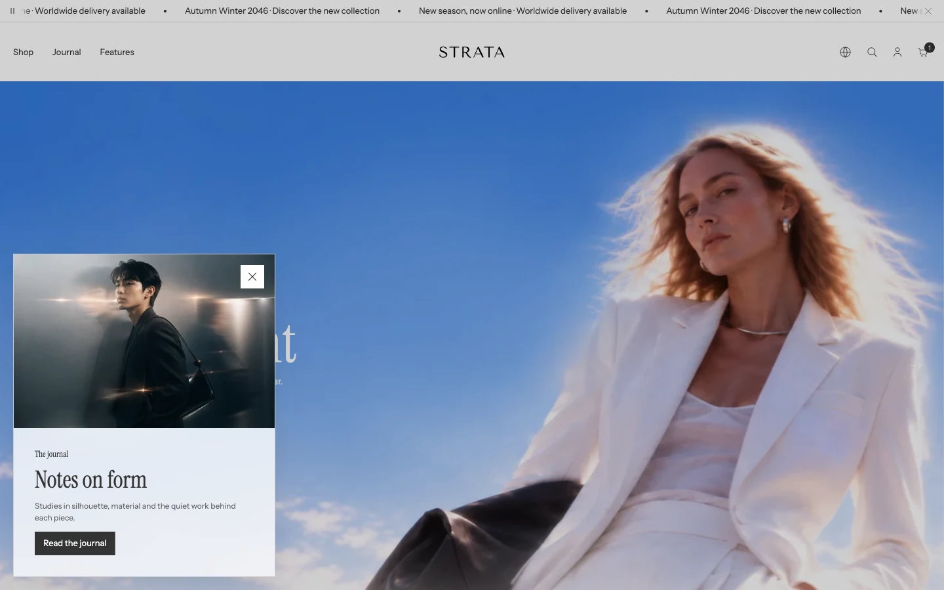Go to the STRATA logo homepage
Viewport: 944px width, 590px height.
click(472, 52)
